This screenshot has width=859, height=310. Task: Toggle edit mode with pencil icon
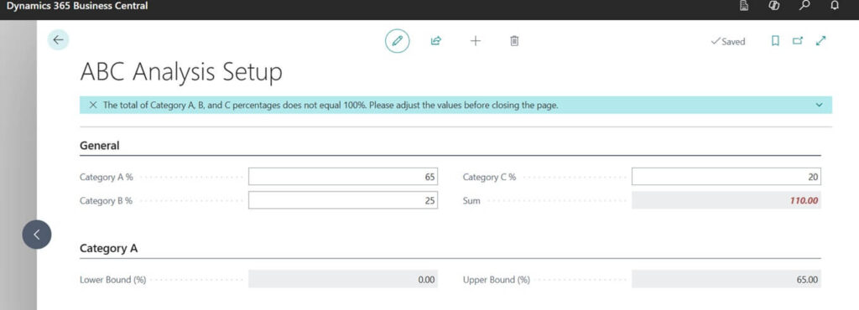(x=397, y=40)
